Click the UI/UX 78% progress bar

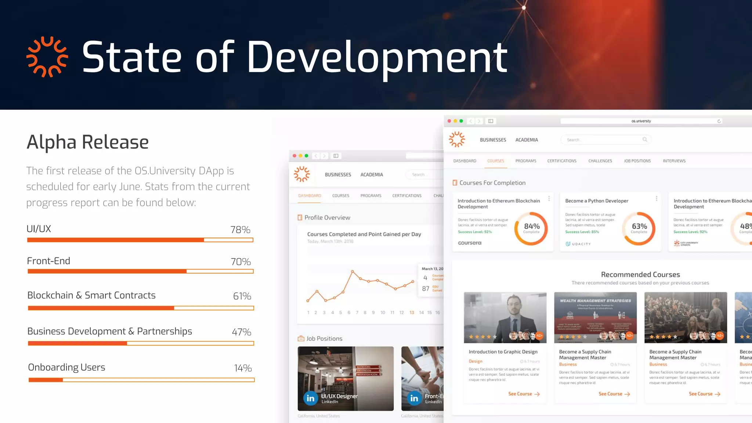140,240
